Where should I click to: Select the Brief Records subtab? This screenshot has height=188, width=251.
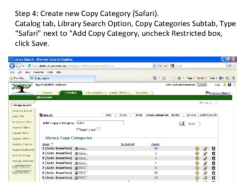(x=208, y=115)
